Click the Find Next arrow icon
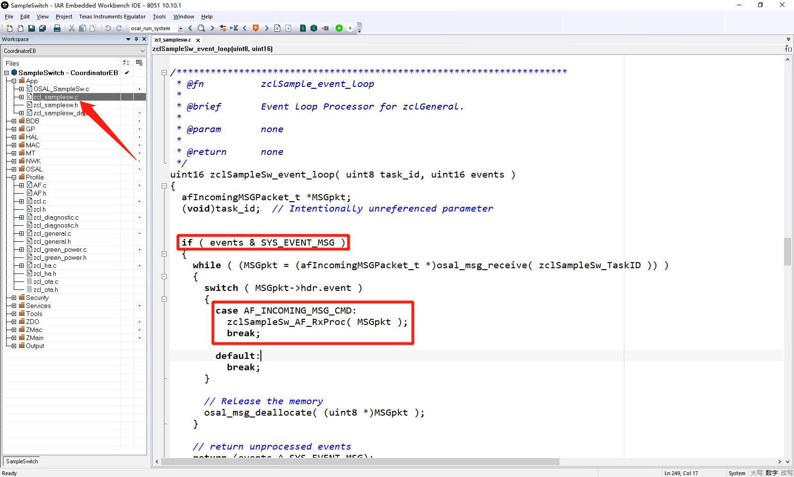Viewport: 794px width, 477px height. [212, 28]
